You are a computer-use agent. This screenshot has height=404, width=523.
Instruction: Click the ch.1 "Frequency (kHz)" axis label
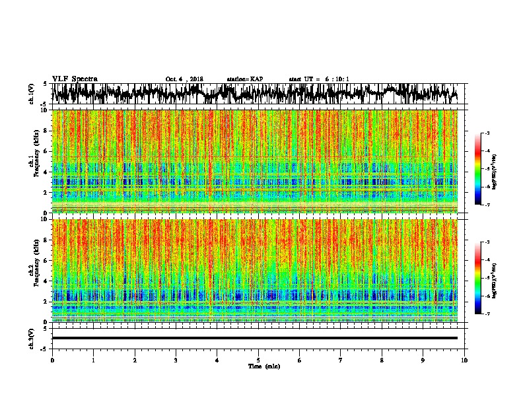pyautogui.click(x=36, y=154)
